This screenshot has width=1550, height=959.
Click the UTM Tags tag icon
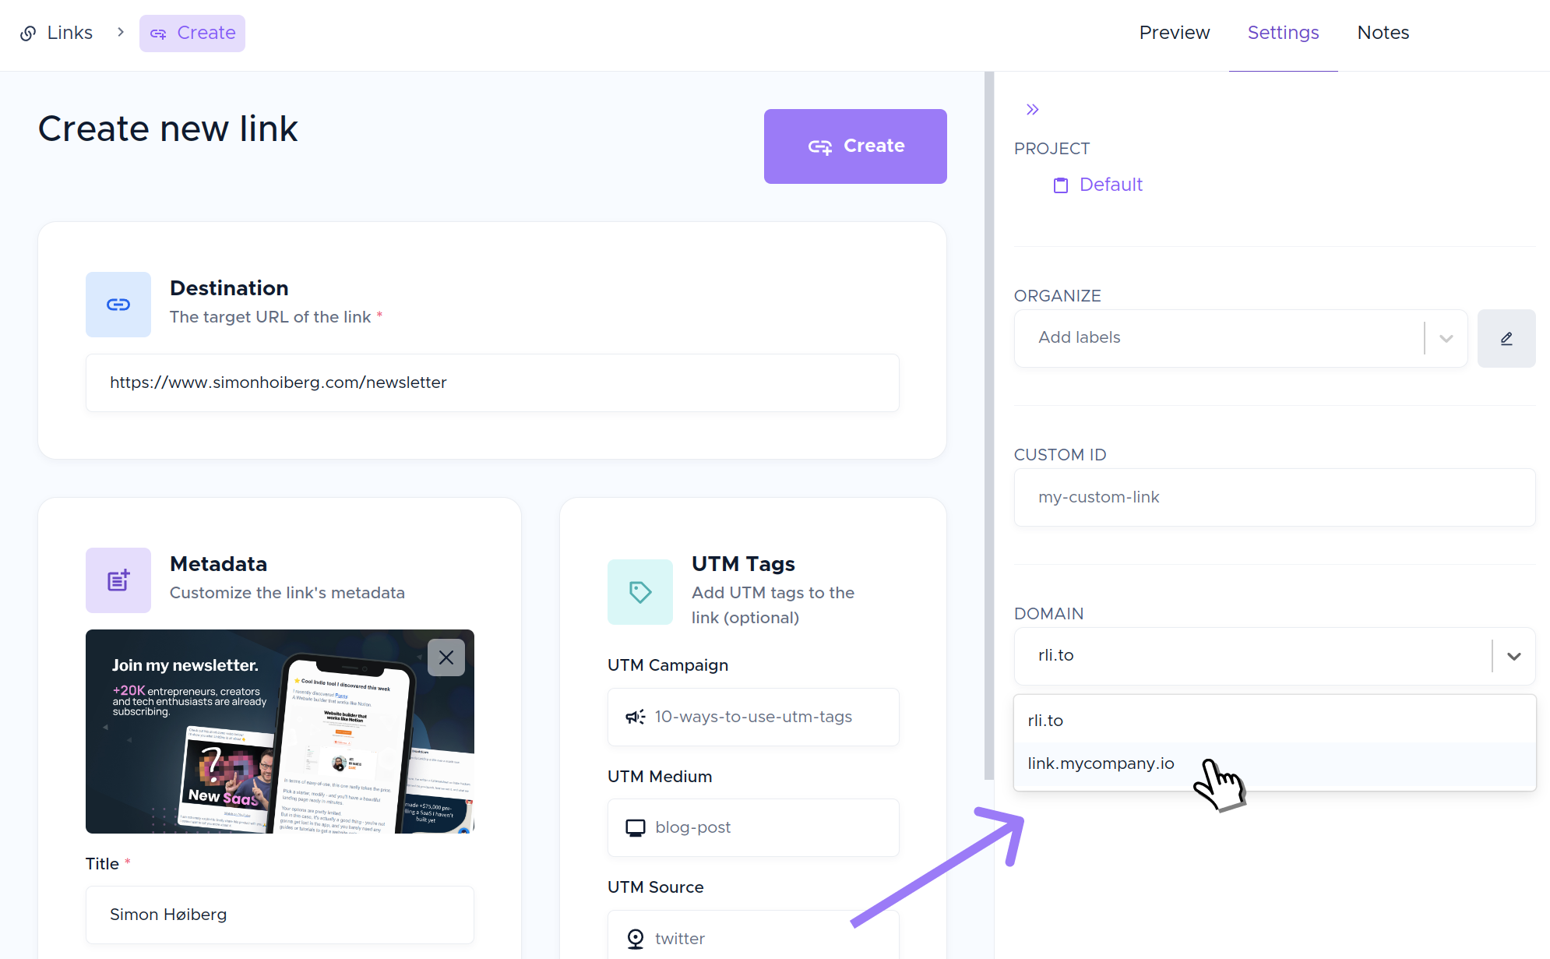tap(640, 592)
